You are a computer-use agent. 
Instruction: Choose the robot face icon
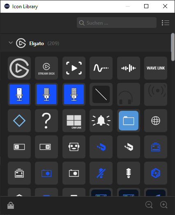pyautogui.click(x=74, y=147)
